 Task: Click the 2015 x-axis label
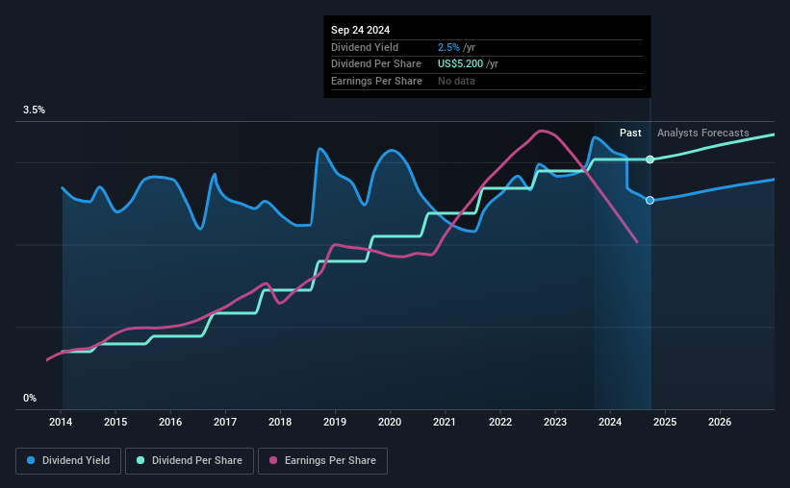click(x=115, y=422)
